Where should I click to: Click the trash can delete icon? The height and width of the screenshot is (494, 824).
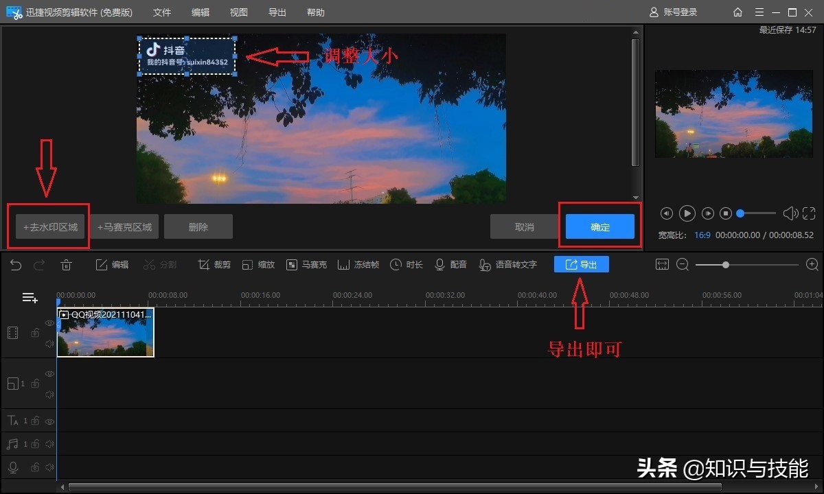66,265
